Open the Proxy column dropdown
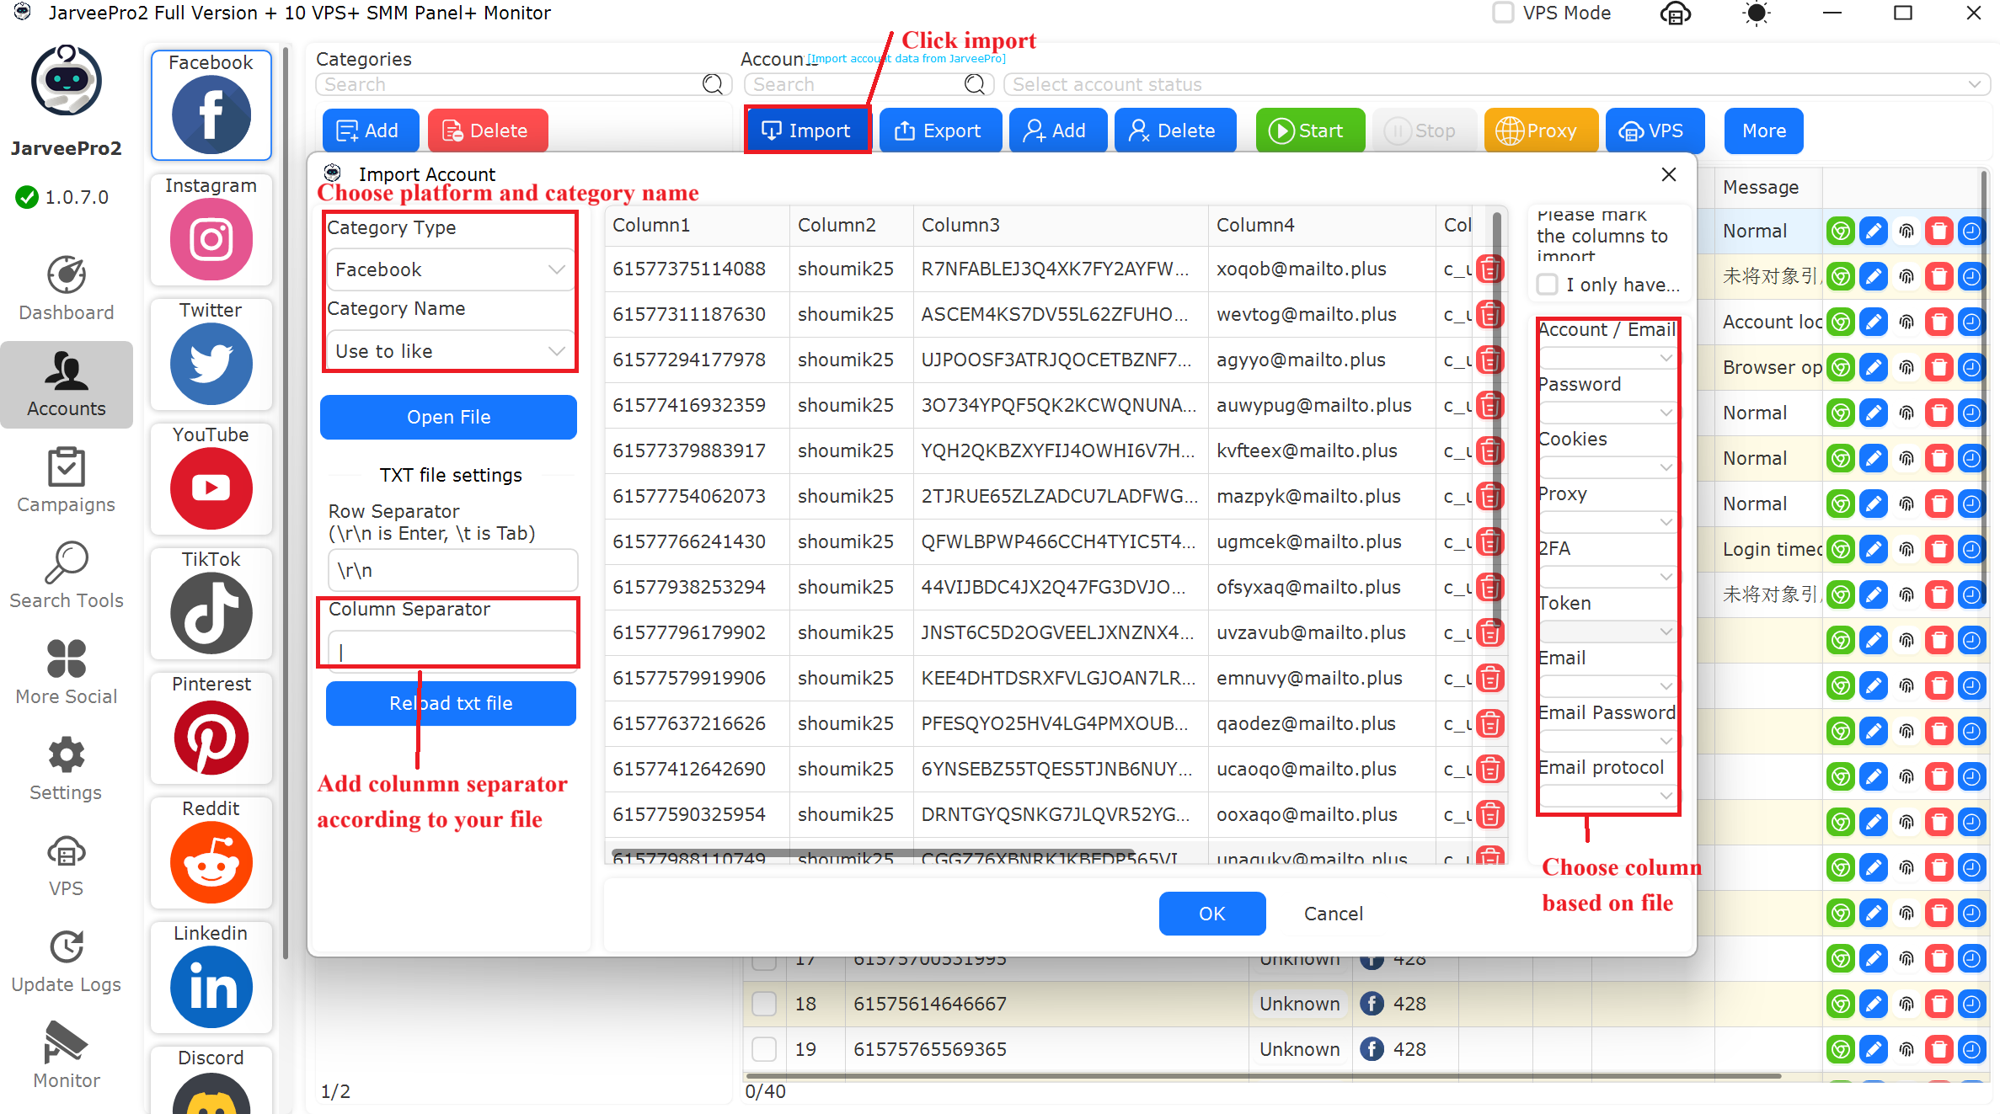Screen dimensions: 2000x1114 tap(1607, 521)
